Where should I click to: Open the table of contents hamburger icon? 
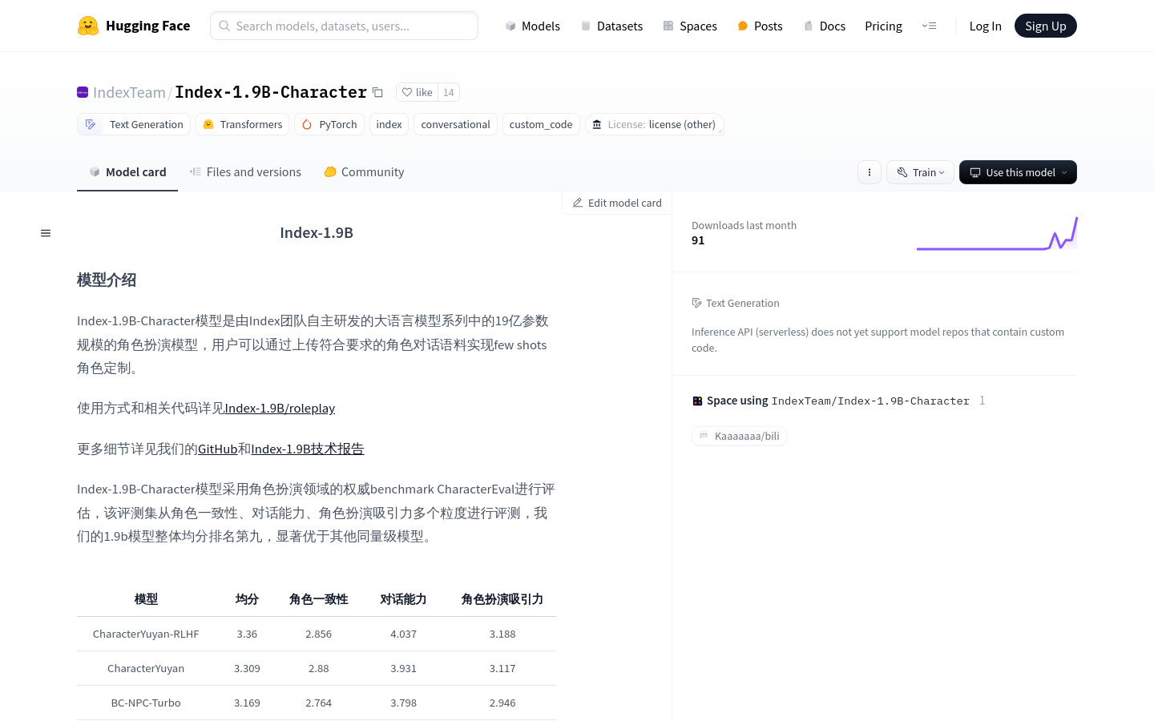tap(46, 233)
